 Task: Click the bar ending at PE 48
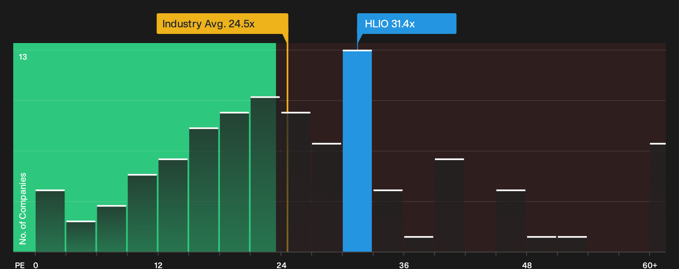[511, 221]
